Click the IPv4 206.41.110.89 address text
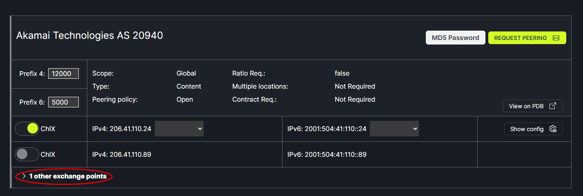Screen dimensions: 583x196 (122, 154)
